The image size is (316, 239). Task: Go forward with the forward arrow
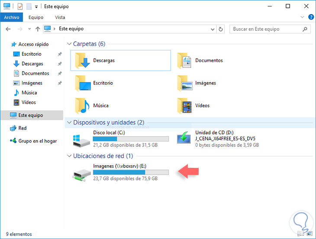pos(20,29)
